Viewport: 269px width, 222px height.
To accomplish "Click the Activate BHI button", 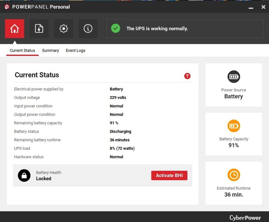I will click(x=169, y=175).
